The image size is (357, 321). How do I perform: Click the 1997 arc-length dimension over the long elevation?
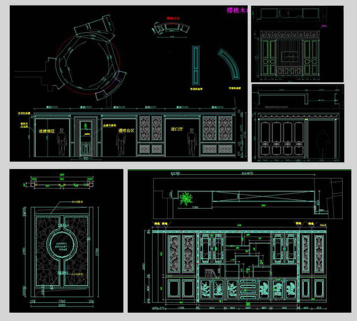coord(86,107)
